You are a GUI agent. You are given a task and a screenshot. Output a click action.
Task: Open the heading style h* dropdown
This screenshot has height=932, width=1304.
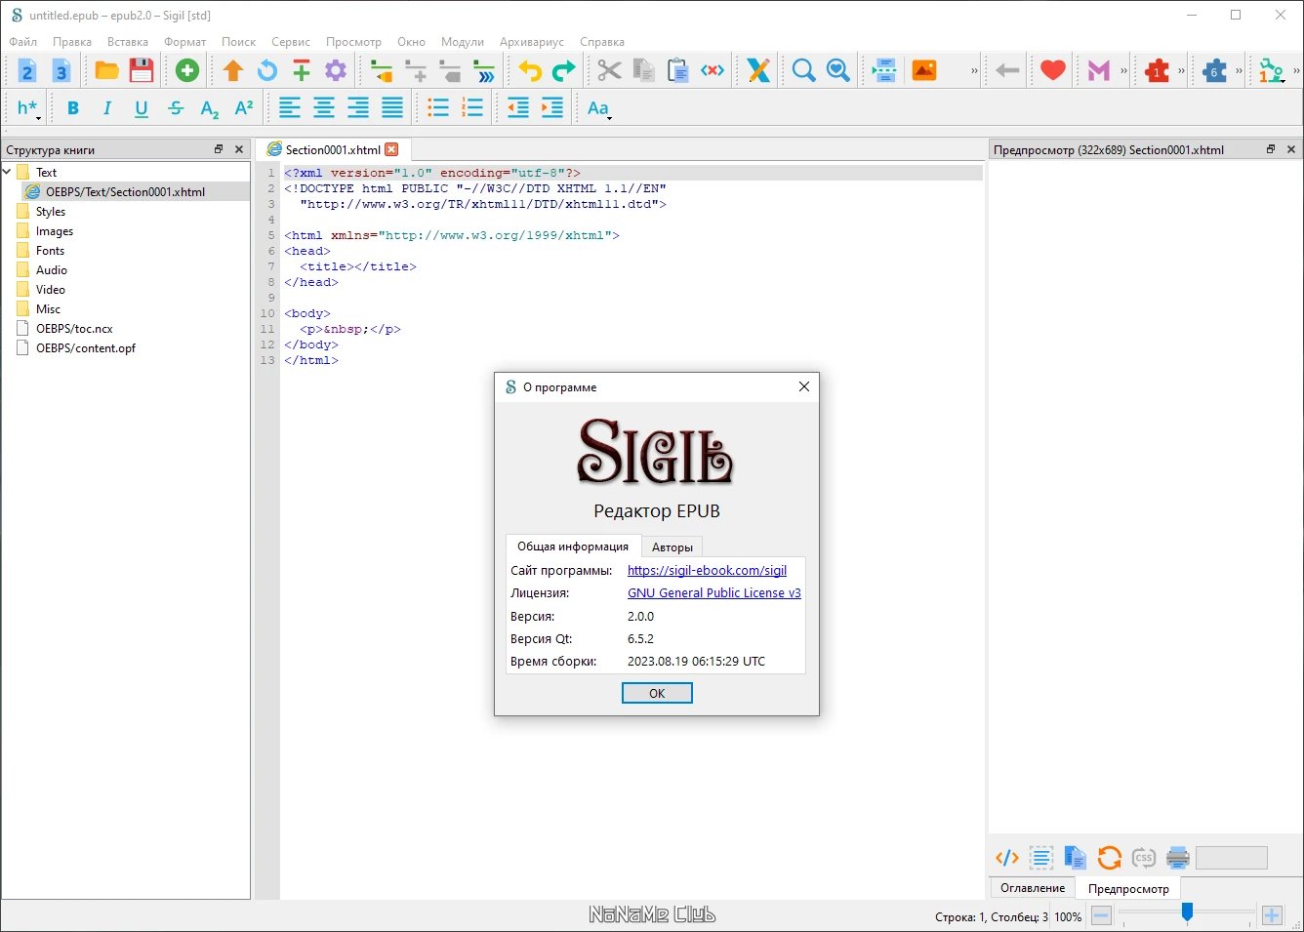tap(28, 108)
